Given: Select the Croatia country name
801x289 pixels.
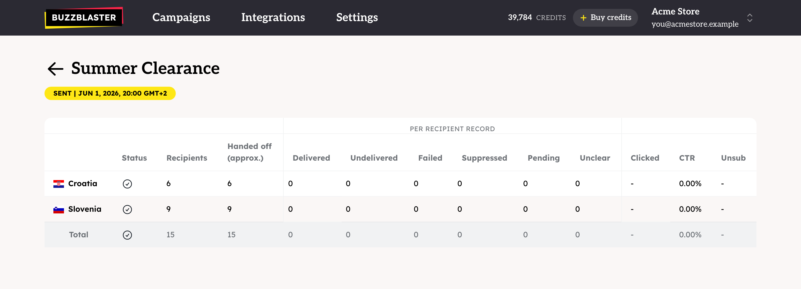Looking at the screenshot, I should point(83,183).
